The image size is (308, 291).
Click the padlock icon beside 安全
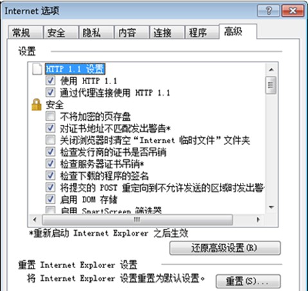click(x=37, y=105)
